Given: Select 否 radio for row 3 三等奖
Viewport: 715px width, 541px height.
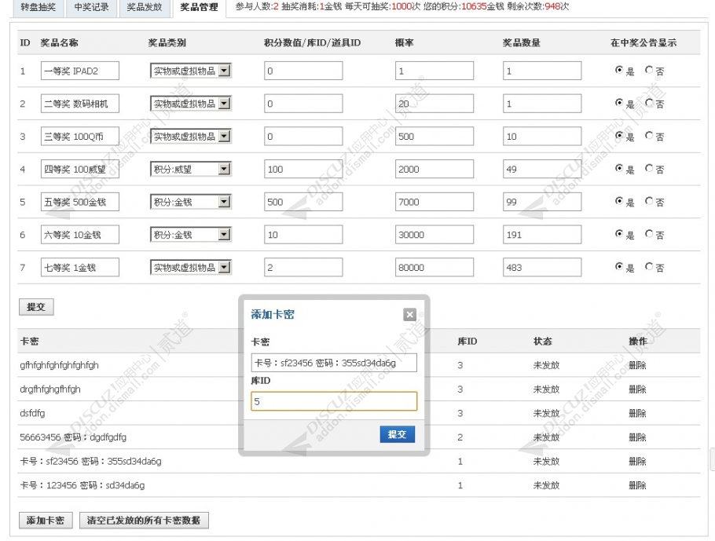Looking at the screenshot, I should coord(649,136).
